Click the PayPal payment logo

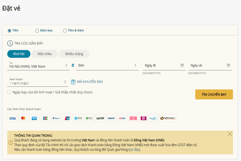click(x=56, y=118)
